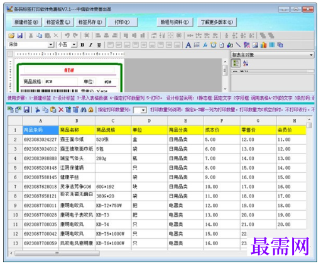Screen dimensions: 321x266
Task: Select row 5 header in grid
Action: [x=15, y=168]
